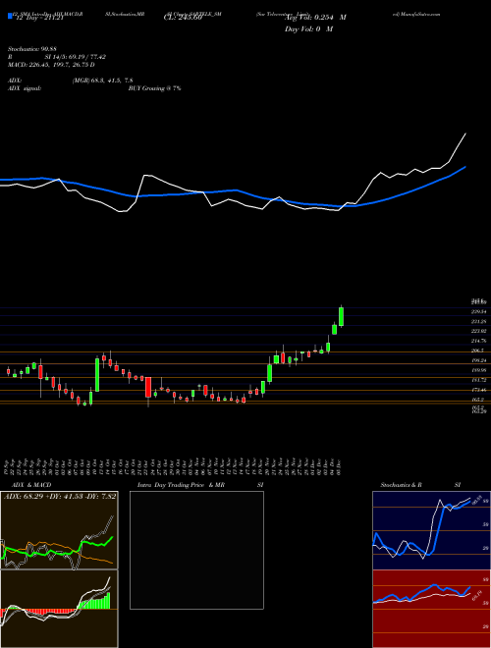
Task: Click the 214.76 price axis label
Action: (x=478, y=341)
